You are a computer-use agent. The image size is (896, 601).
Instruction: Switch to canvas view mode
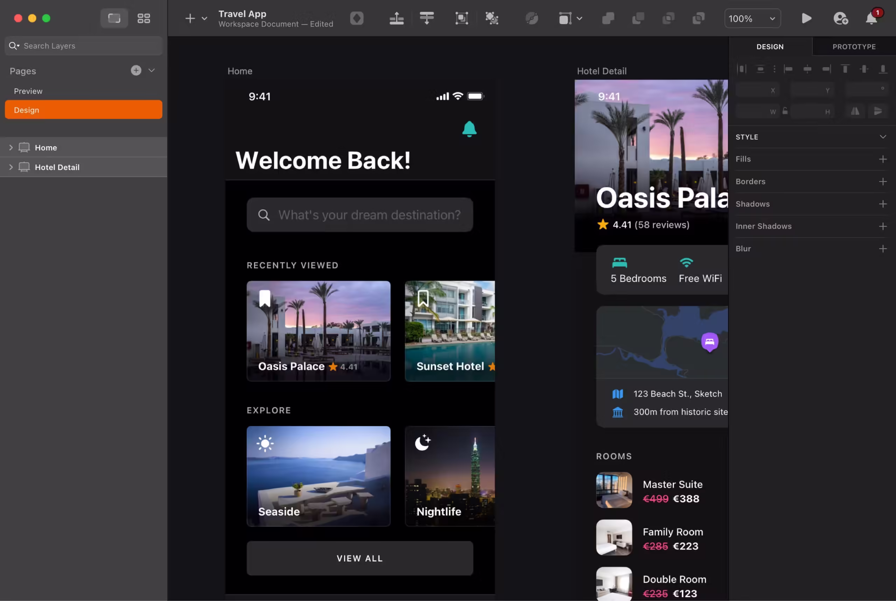click(x=114, y=18)
